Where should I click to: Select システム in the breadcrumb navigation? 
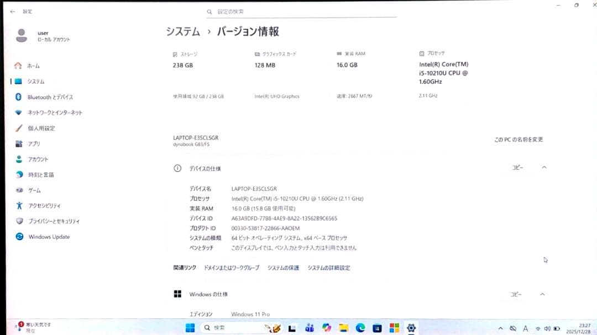pyautogui.click(x=182, y=32)
